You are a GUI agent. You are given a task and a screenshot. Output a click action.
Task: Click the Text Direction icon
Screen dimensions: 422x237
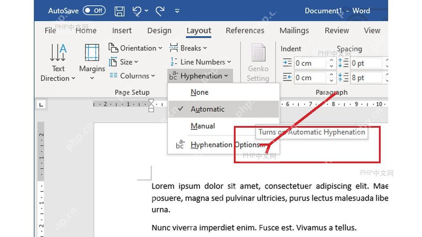coord(58,52)
